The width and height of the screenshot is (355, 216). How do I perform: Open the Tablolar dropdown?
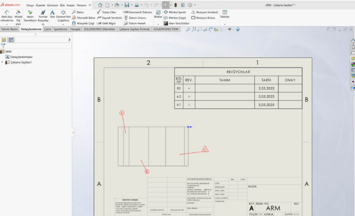(x=225, y=14)
